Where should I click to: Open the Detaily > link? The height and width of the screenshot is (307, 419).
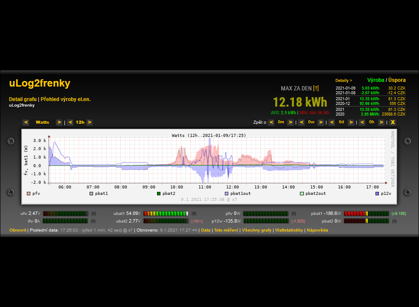[343, 80]
